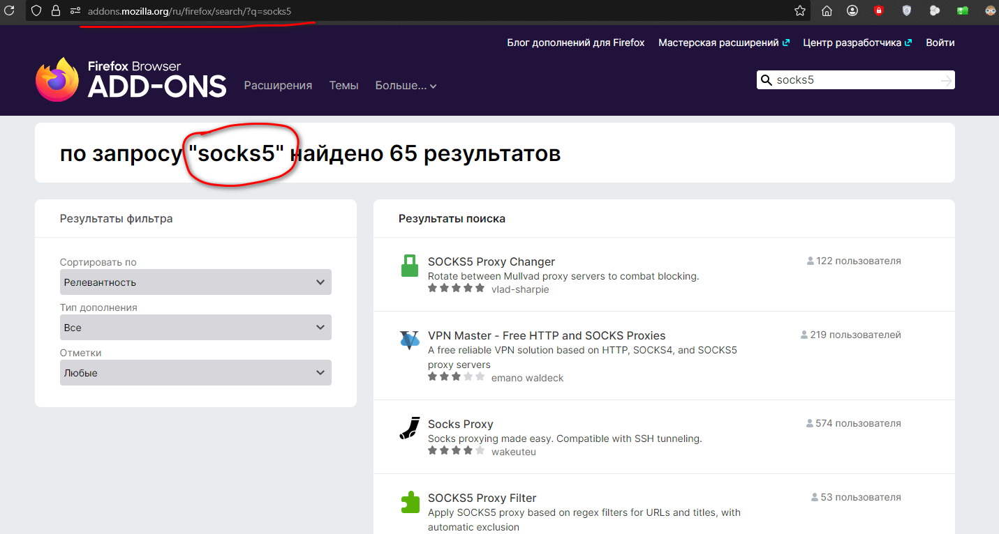Bookmark this page with the star icon
This screenshot has width=999, height=534.
point(800,10)
